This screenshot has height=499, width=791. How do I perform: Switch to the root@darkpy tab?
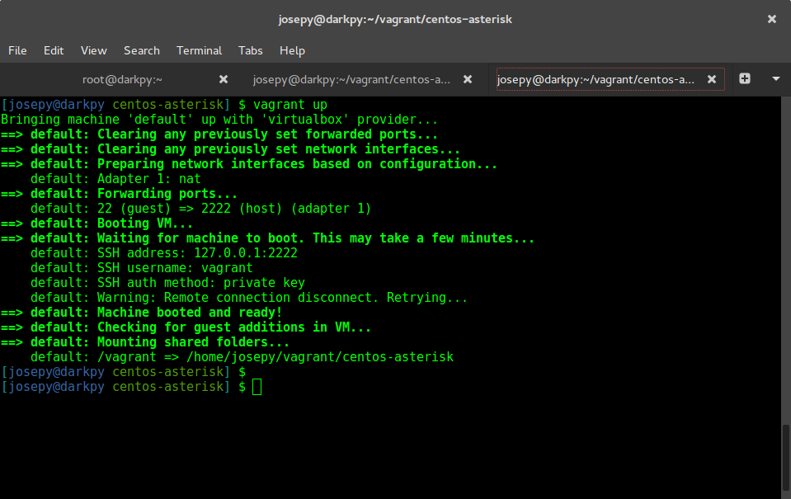(122, 79)
